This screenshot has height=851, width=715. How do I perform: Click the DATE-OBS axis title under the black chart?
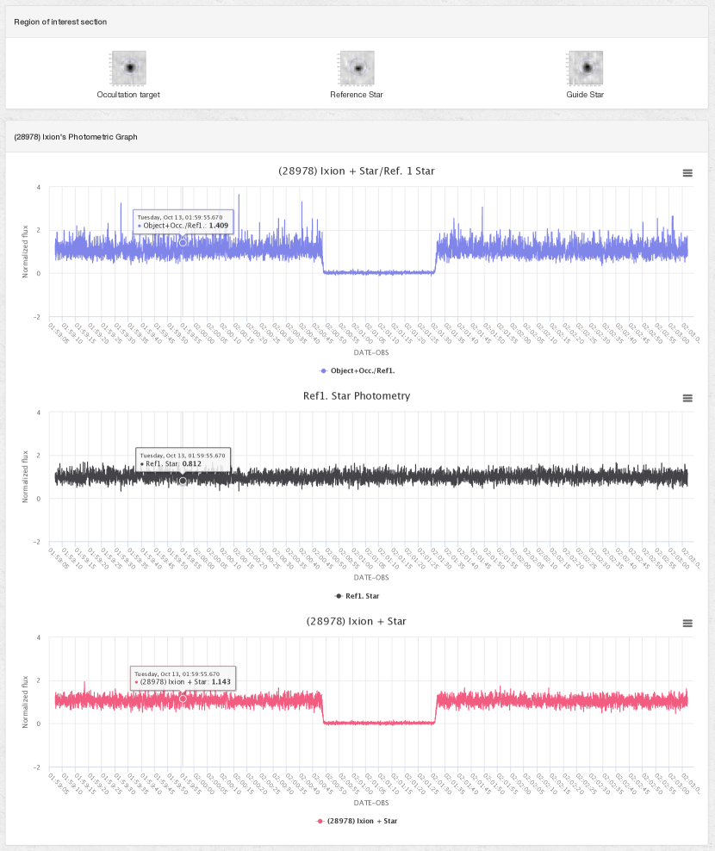371,578
